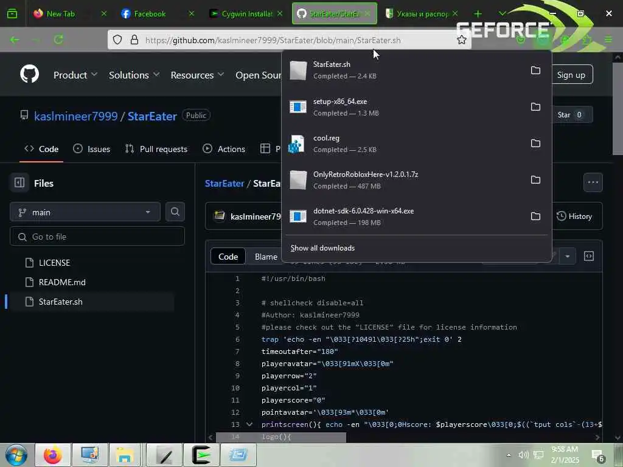Close the Cygwin Installation tab
Screen dimensions: 623x467
[280, 14]
